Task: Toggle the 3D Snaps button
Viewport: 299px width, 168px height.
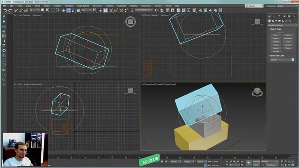Action: 111,10
